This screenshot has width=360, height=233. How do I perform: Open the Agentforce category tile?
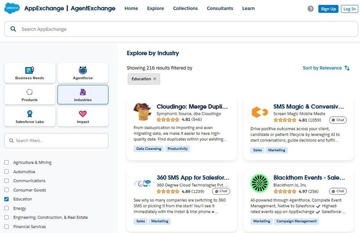pos(83,73)
